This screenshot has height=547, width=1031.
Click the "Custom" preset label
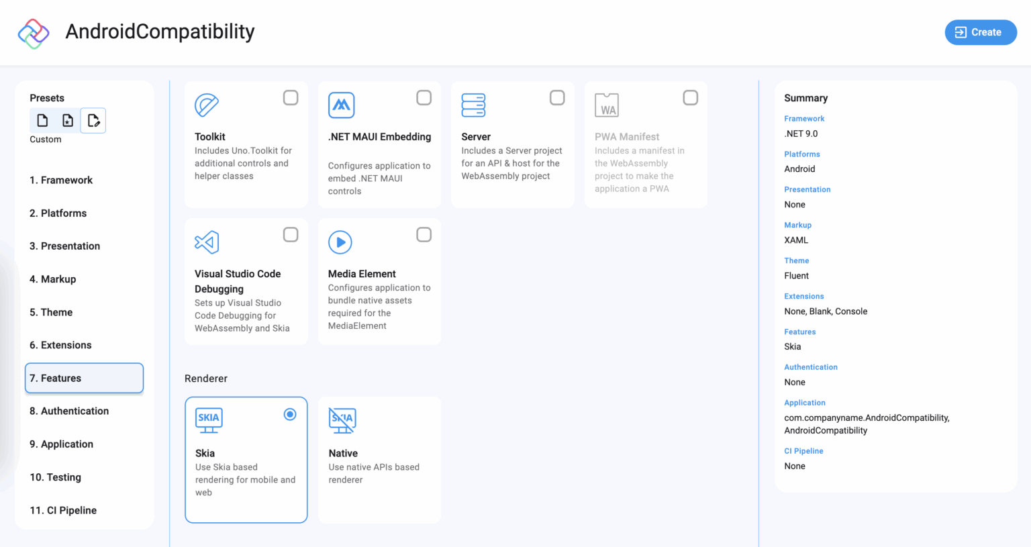click(46, 140)
